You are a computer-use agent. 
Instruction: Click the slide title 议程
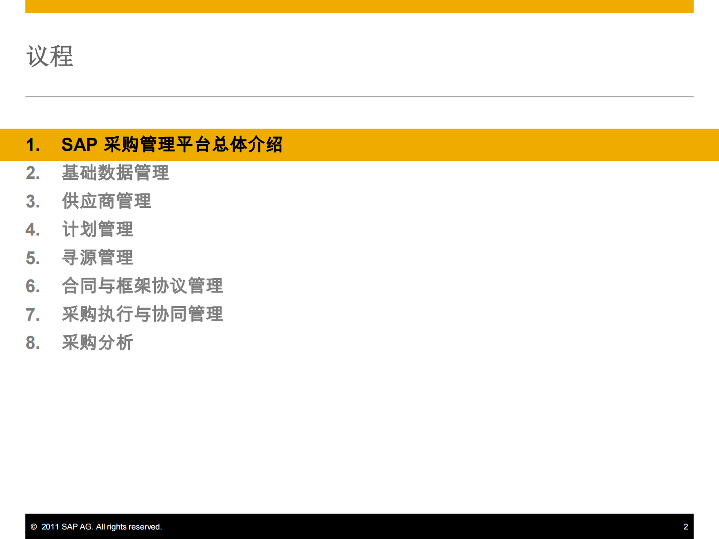[50, 57]
